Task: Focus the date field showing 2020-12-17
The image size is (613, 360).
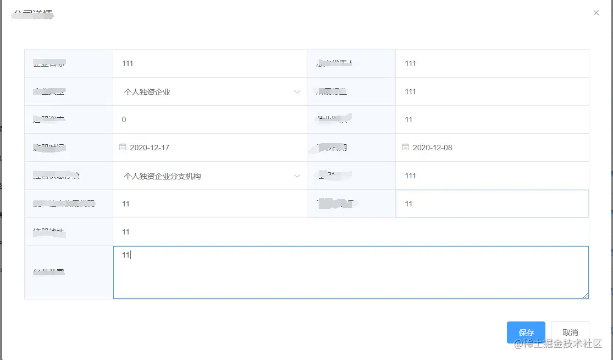Action: (x=210, y=148)
